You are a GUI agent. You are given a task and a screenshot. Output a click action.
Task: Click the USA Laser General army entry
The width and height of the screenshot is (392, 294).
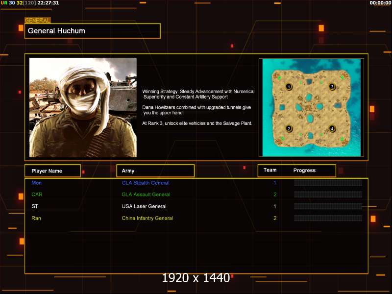144,206
